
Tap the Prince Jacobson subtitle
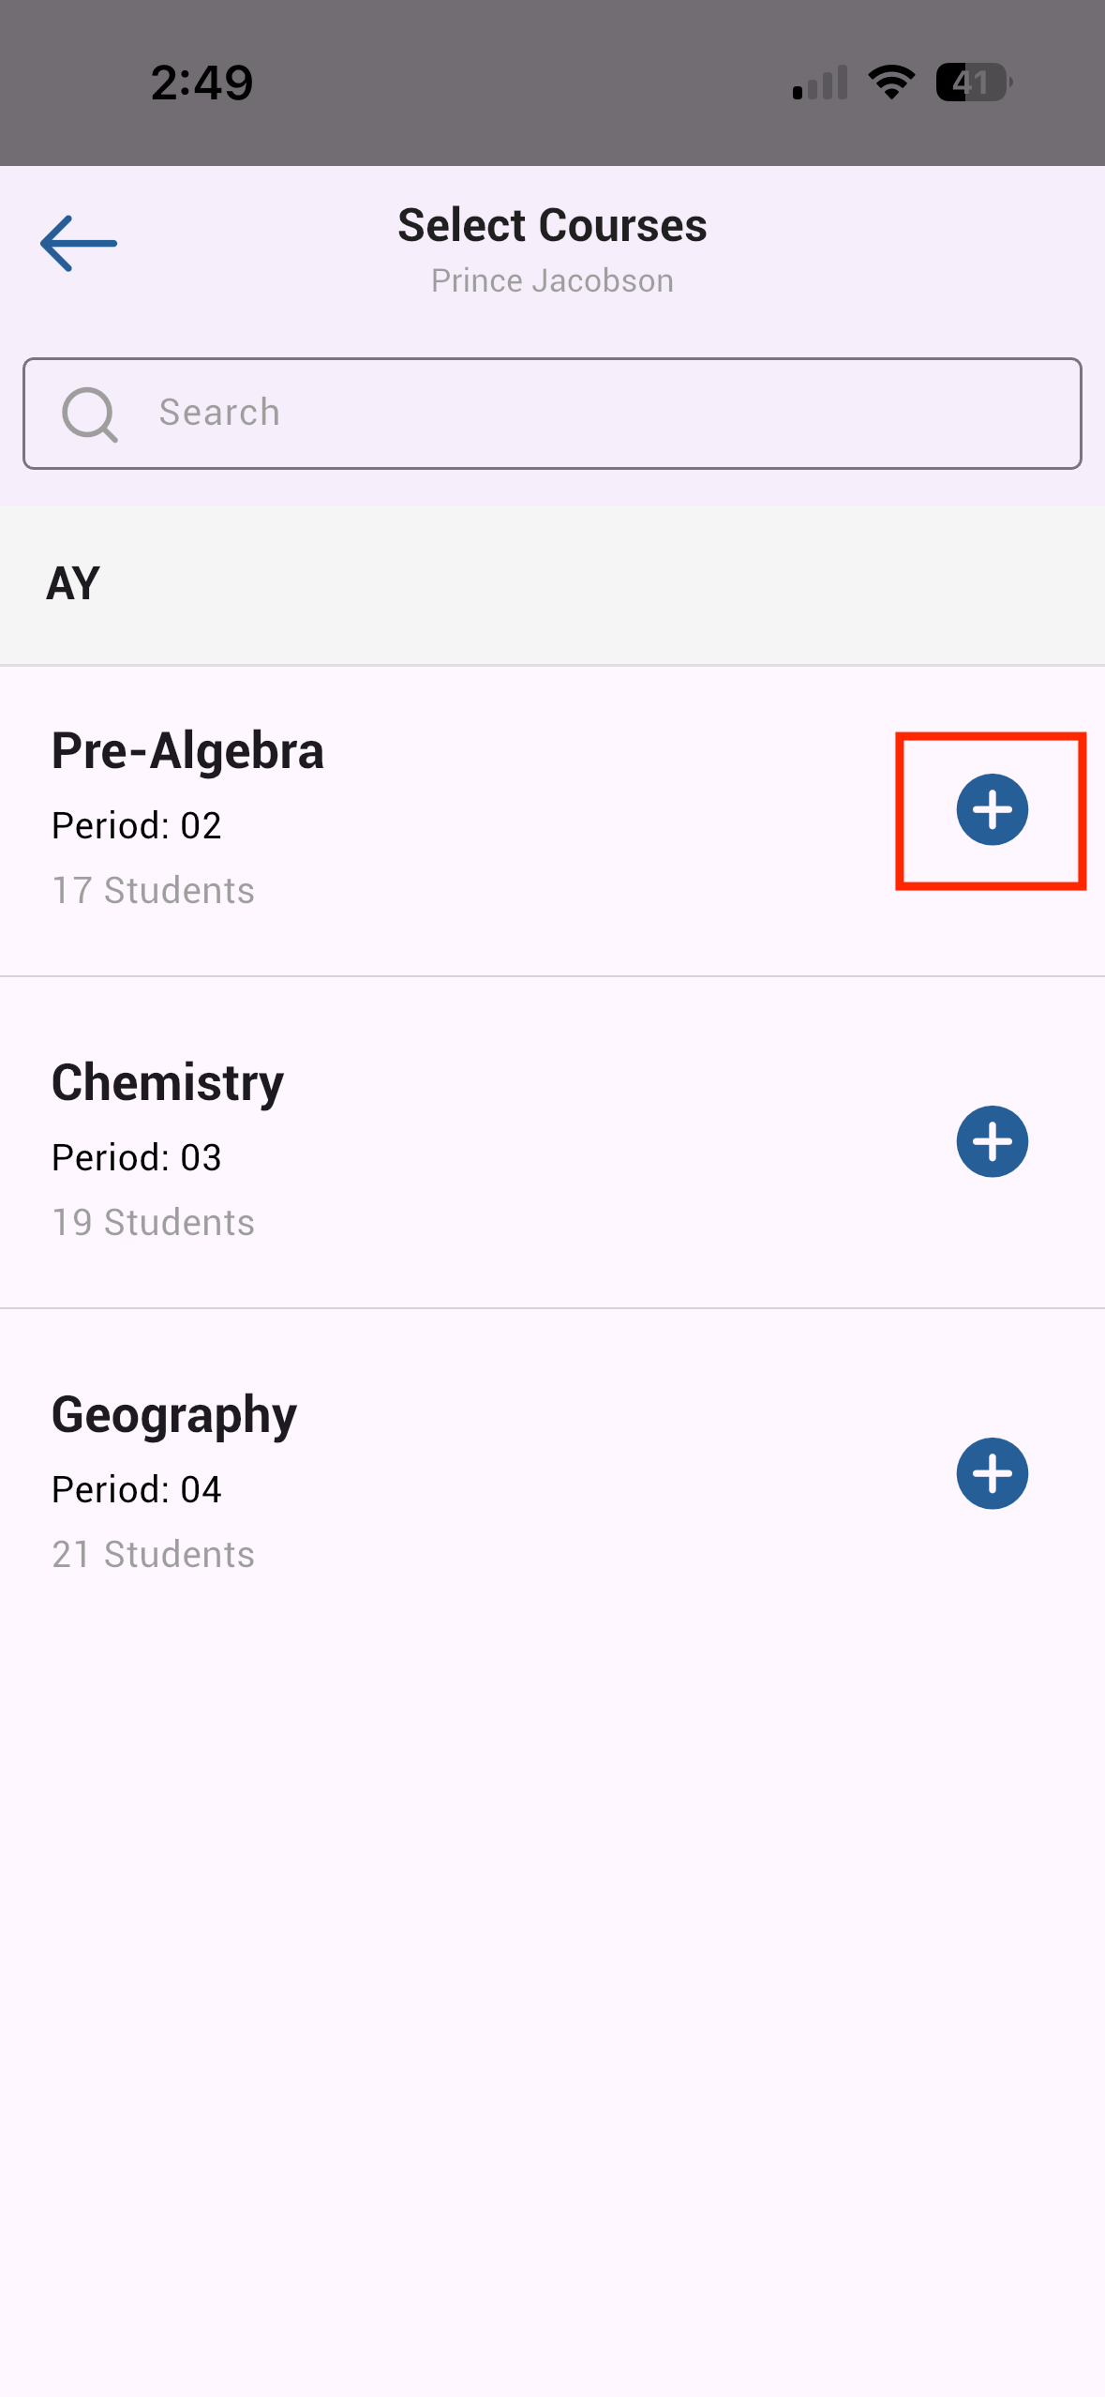(x=552, y=280)
